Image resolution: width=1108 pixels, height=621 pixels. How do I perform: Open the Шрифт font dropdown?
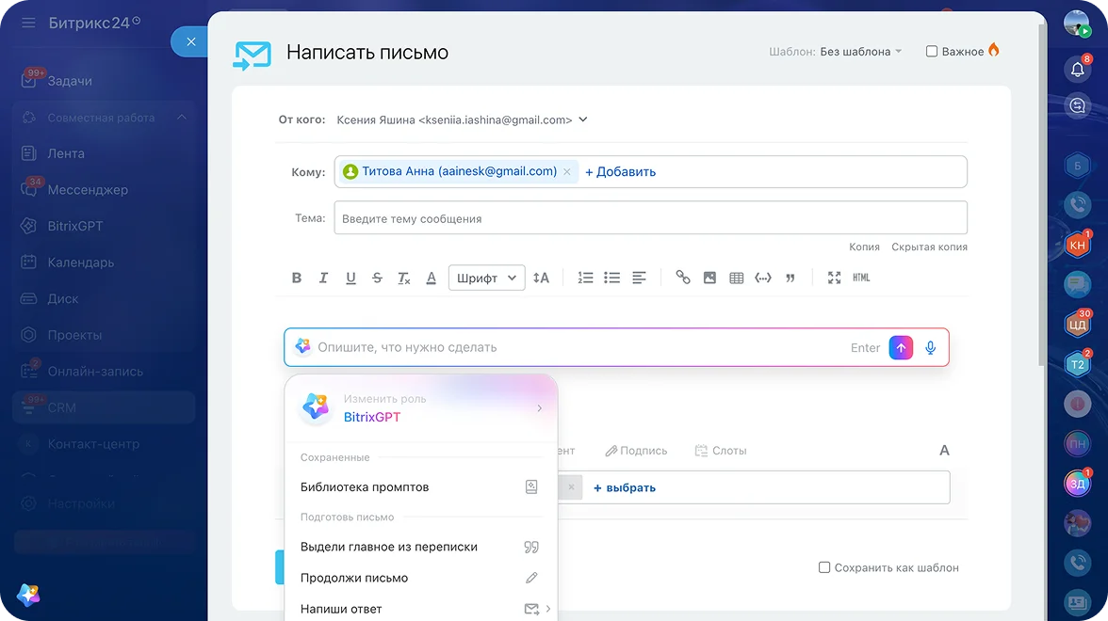[487, 279]
